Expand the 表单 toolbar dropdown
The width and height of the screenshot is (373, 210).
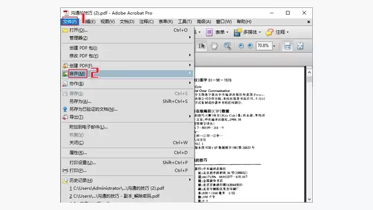point(228,32)
